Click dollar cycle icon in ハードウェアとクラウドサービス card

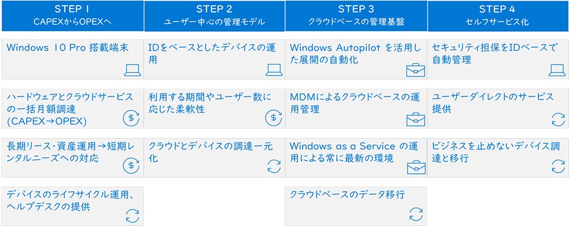coord(131,118)
